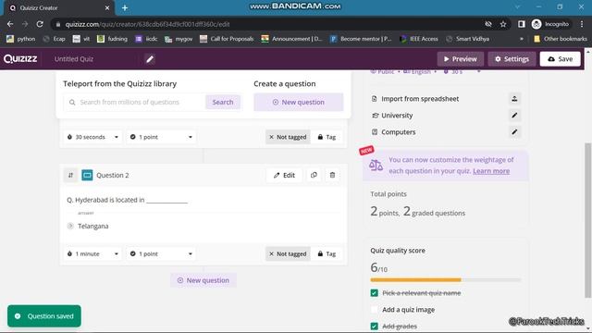592x333 pixels.
Task: Open the browser side panel icon
Action: tap(522, 24)
